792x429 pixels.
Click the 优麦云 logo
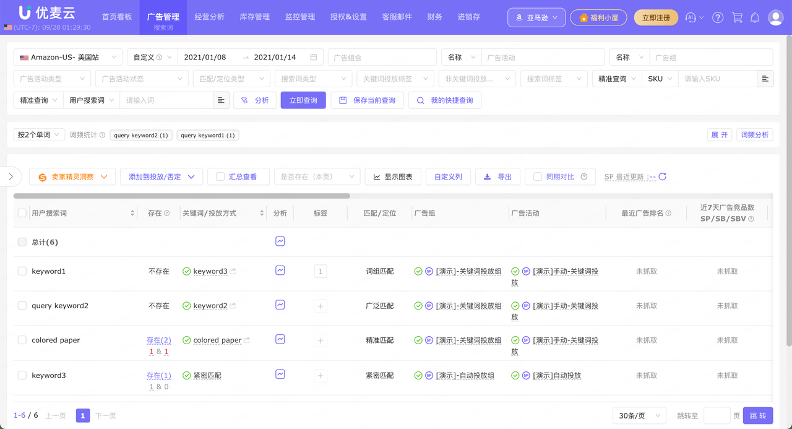point(46,12)
